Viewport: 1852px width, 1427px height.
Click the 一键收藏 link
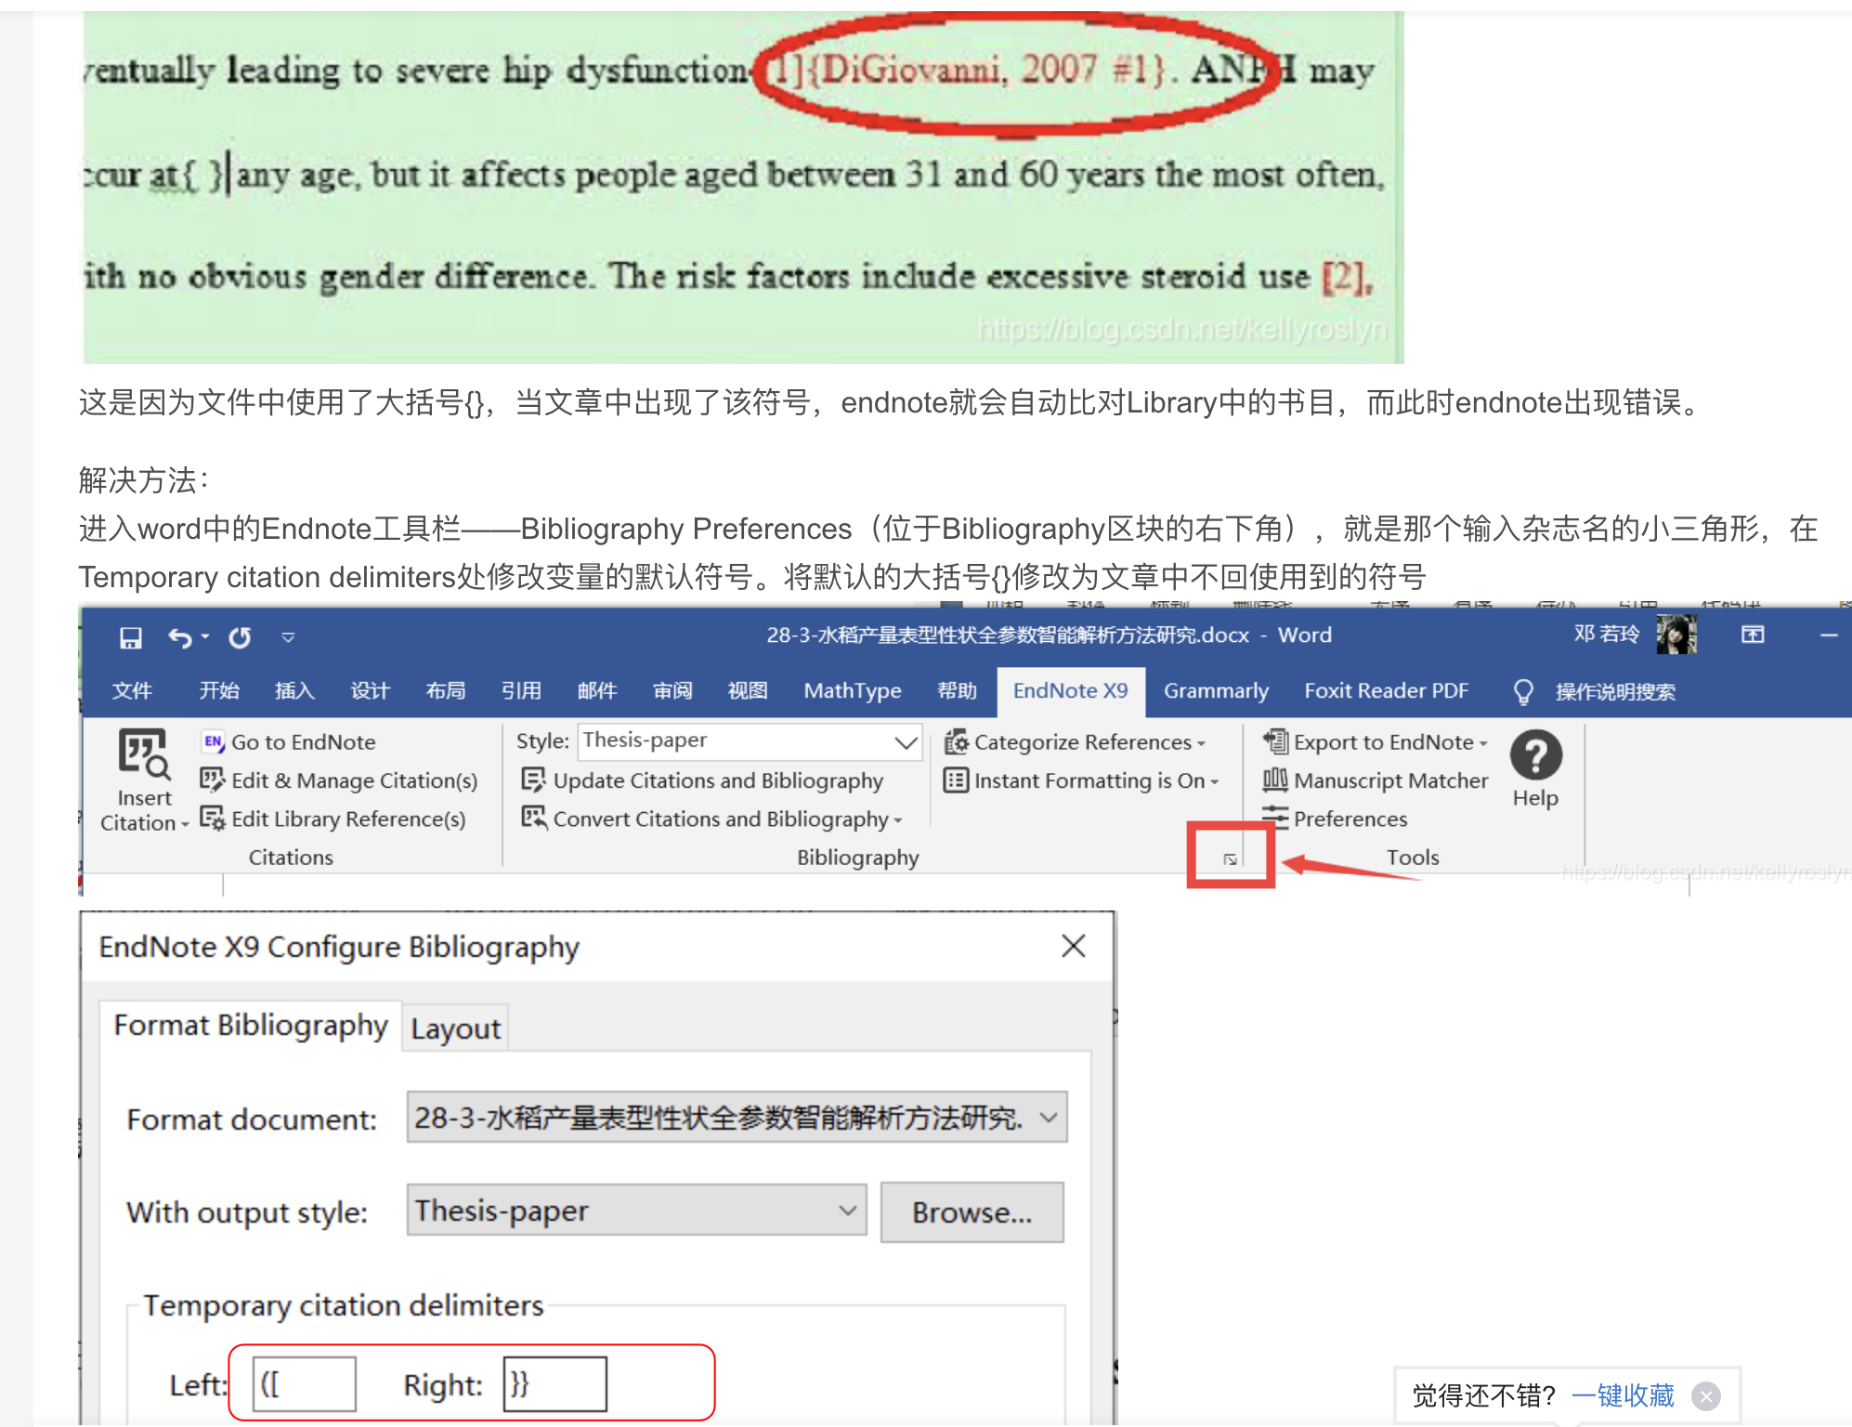(1622, 1395)
